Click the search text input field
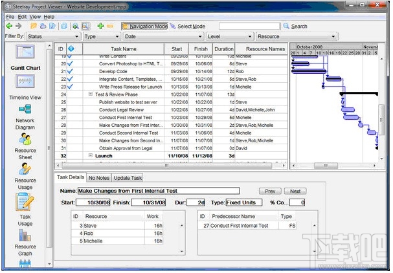Image resolution: width=393 pixels, height=273 pixels. pyautogui.click(x=249, y=26)
